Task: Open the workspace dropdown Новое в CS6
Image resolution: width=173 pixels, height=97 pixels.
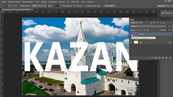Action: pos(165,6)
